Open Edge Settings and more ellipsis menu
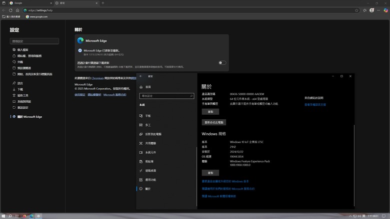Image resolution: width=390 pixels, height=219 pixels. coord(378,10)
